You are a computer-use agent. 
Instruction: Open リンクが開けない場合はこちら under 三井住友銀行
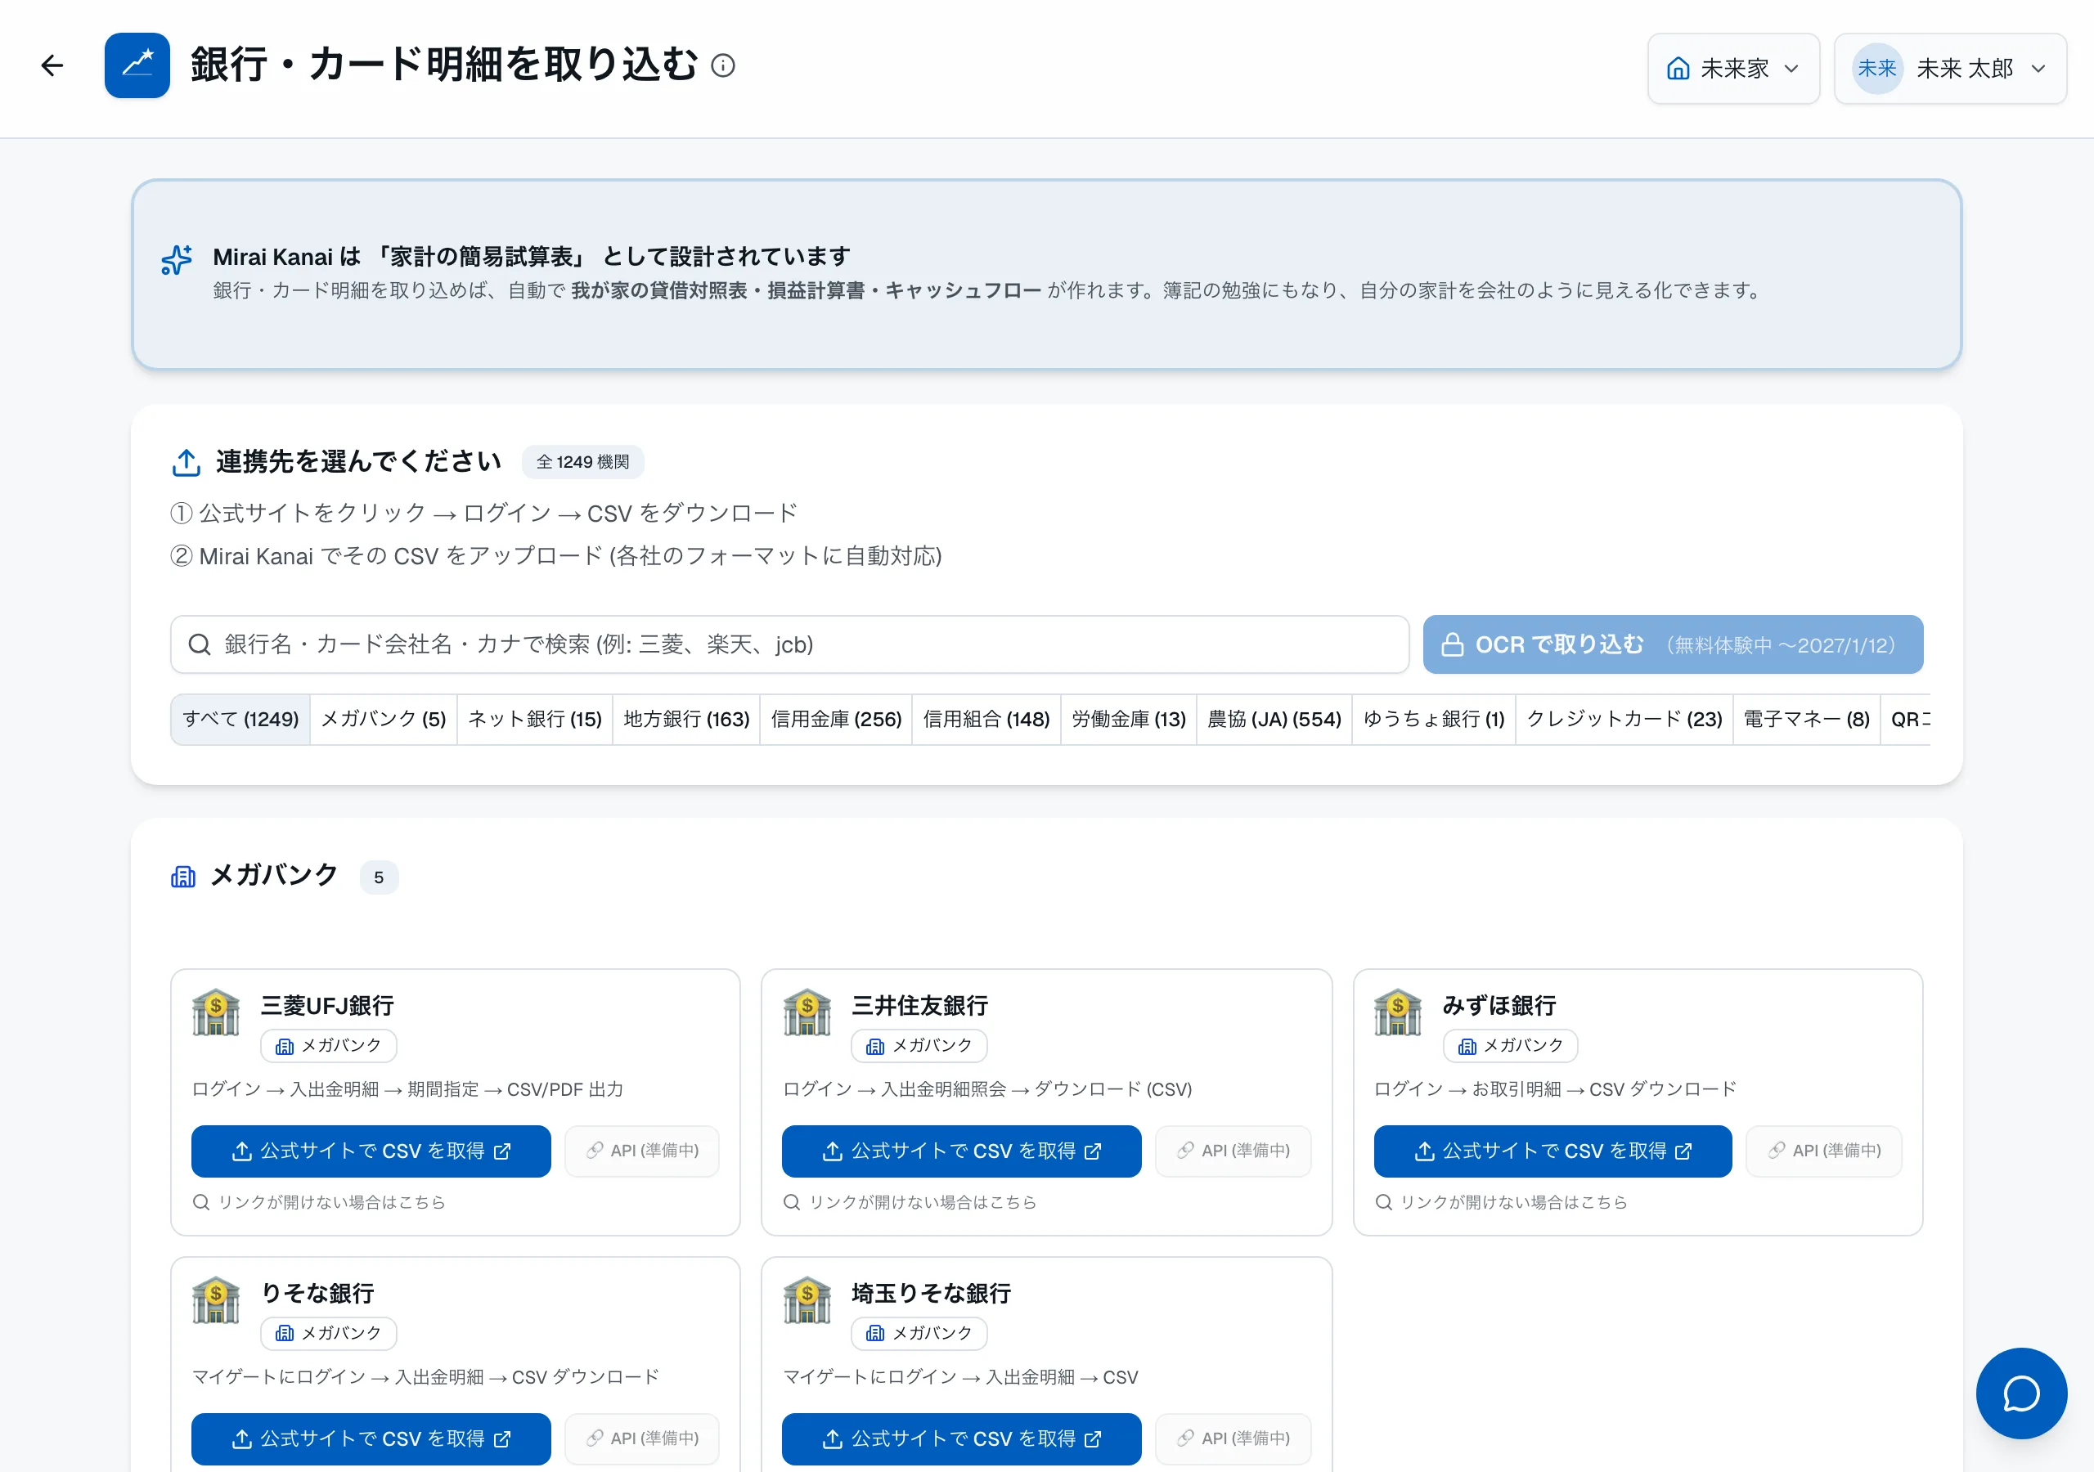tap(910, 1202)
